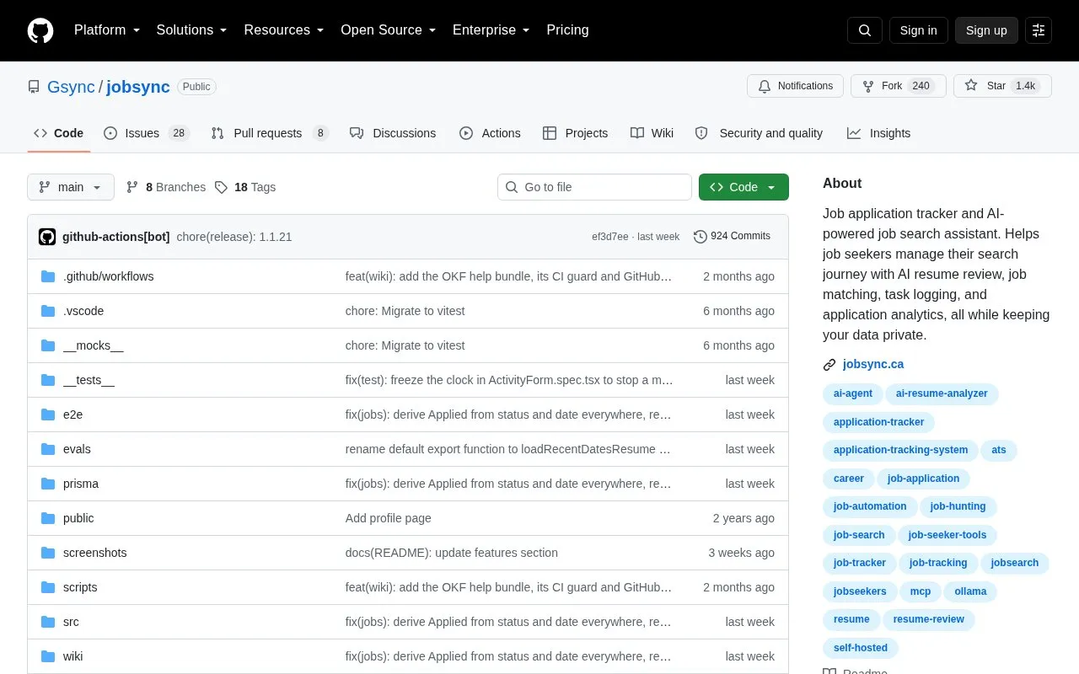1079x674 pixels.
Task: Open the 'Add profile page' commit message
Action: point(389,518)
